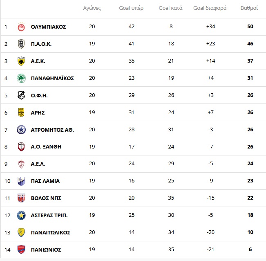Click the Ο.Φ.Η. black-white crest

coord(21,95)
